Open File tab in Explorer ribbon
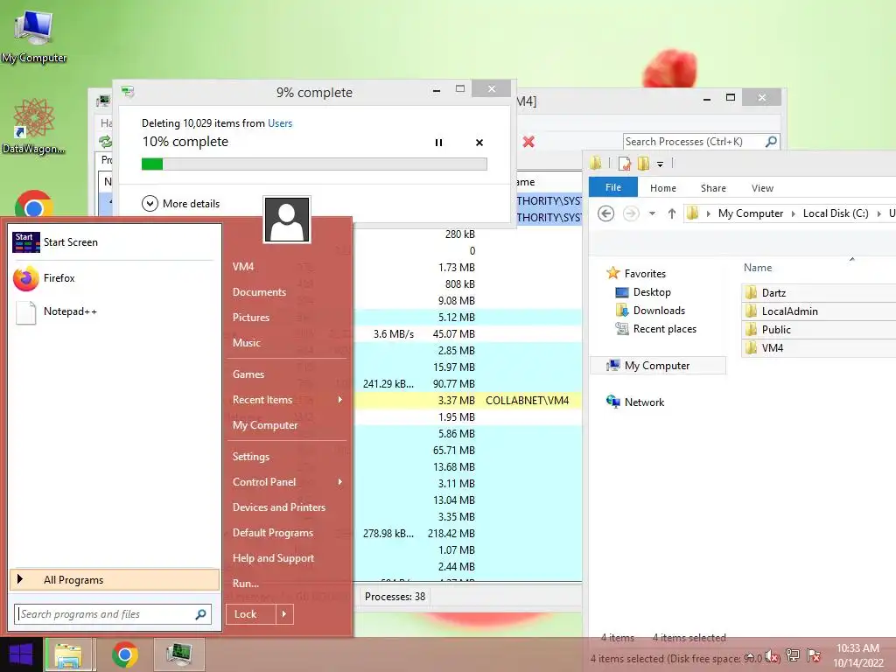Screen dimensions: 896x672 coord(613,187)
